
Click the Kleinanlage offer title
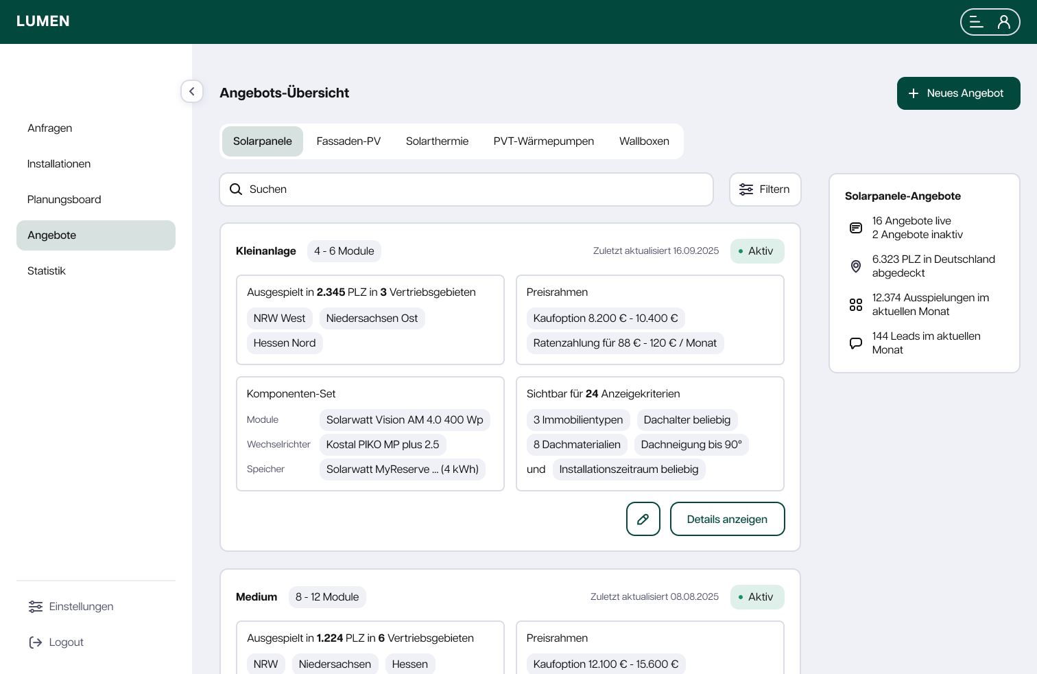(266, 251)
